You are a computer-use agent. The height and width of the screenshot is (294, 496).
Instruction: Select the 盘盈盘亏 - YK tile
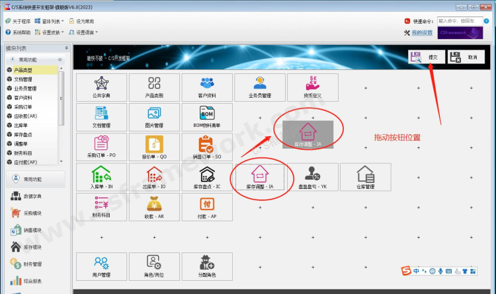(x=313, y=177)
